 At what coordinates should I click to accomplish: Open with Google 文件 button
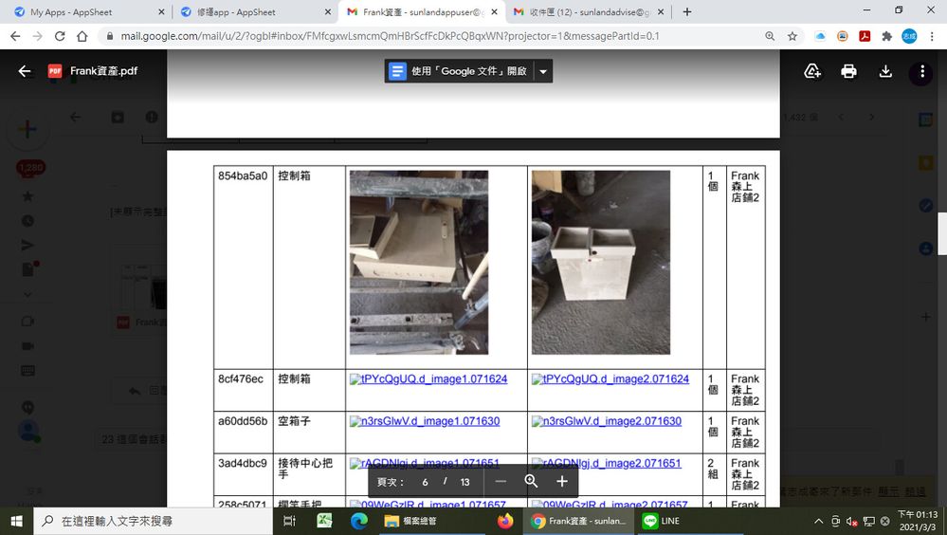(460, 71)
